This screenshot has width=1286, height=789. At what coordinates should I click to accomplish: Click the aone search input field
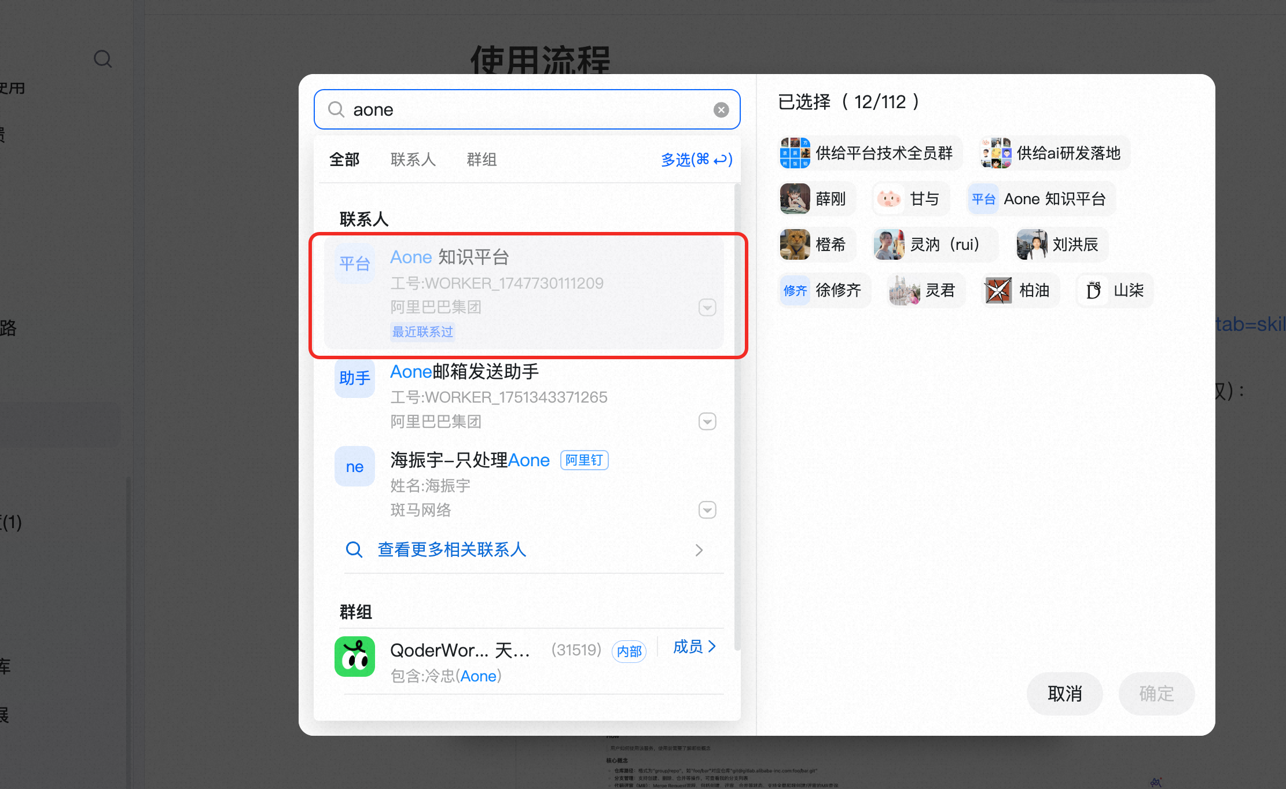[x=527, y=109]
